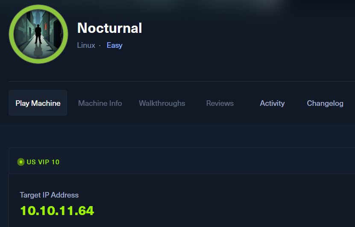This screenshot has width=355, height=227.
Task: Go to the Reviews tab
Action: click(x=220, y=103)
